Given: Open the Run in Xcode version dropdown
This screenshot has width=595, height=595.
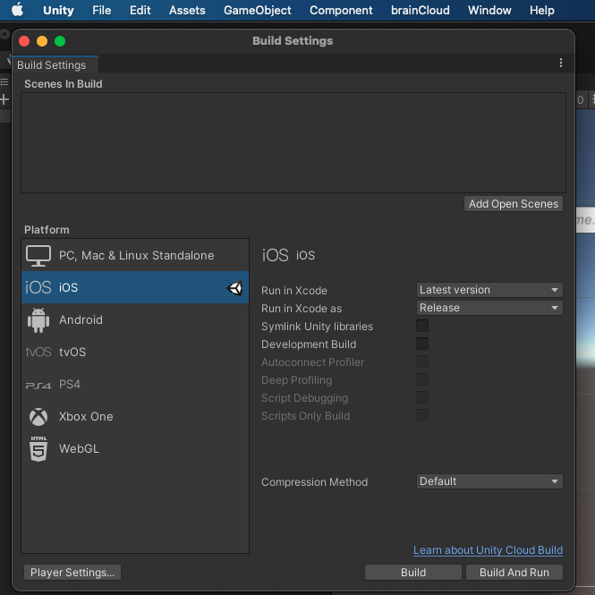Looking at the screenshot, I should coord(489,290).
